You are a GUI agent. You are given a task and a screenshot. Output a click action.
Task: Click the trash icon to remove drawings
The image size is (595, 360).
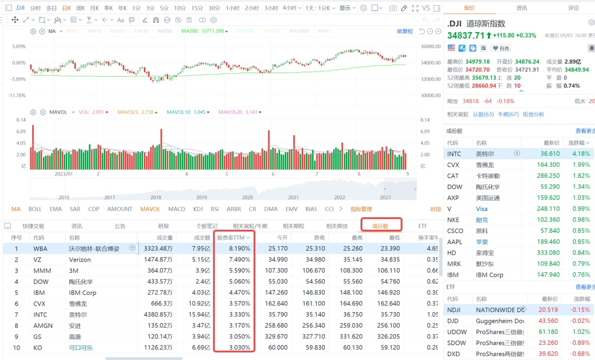pyautogui.click(x=189, y=20)
